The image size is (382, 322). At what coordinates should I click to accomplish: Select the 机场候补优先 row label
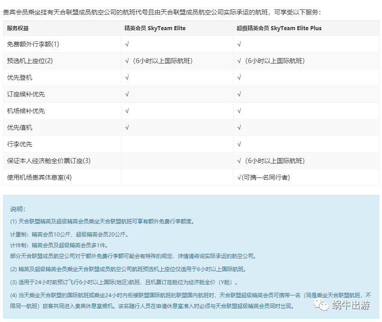26,111
